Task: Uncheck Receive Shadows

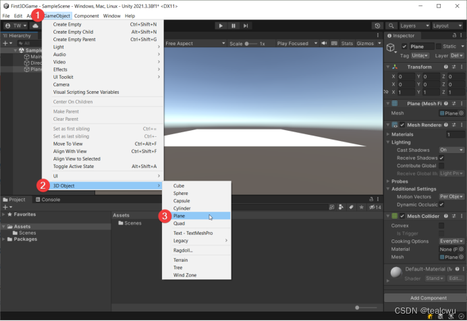Action: click(441, 158)
